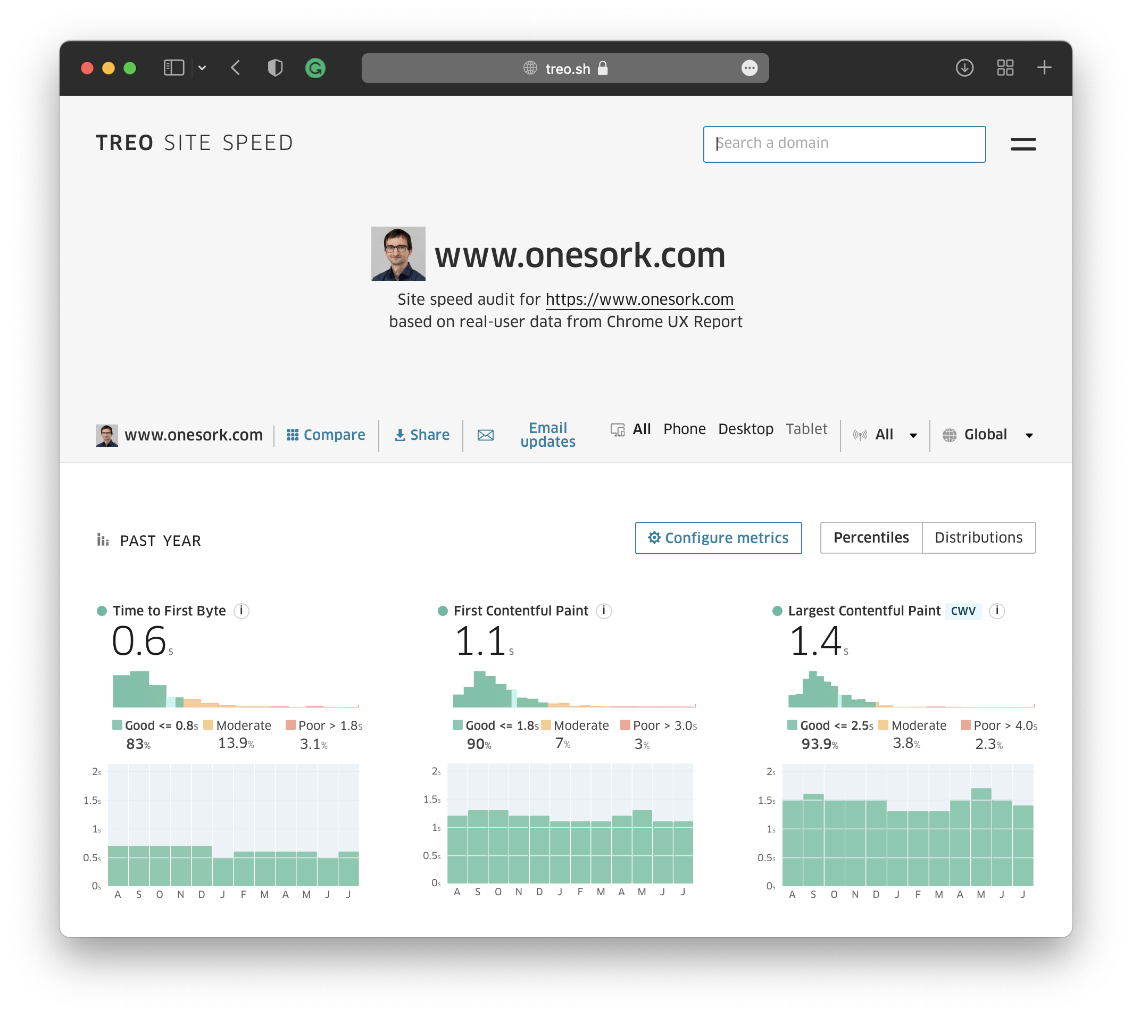
Task: Click the Largest Contentful Paint title
Action: tap(864, 611)
